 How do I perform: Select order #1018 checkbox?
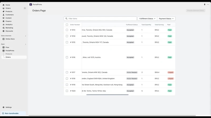tap(67, 78)
